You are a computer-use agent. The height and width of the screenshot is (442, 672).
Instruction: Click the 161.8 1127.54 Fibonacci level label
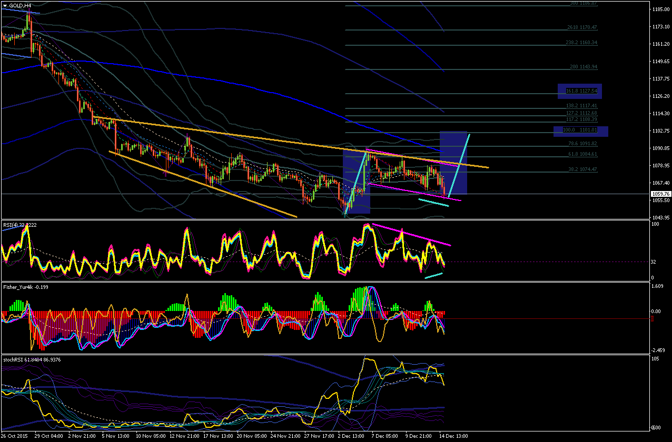(581, 91)
